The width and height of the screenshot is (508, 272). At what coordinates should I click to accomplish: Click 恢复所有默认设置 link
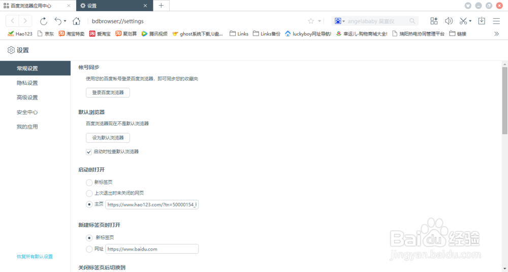(x=35, y=256)
